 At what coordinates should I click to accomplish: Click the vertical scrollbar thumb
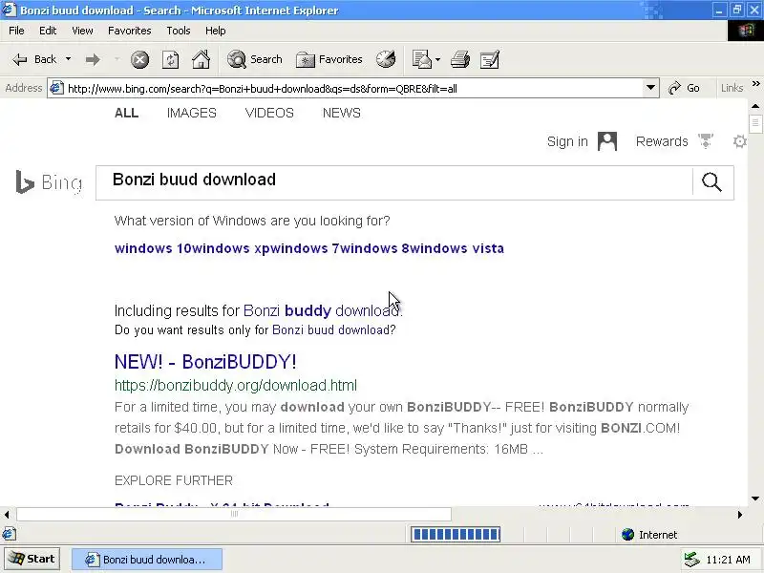pos(755,122)
